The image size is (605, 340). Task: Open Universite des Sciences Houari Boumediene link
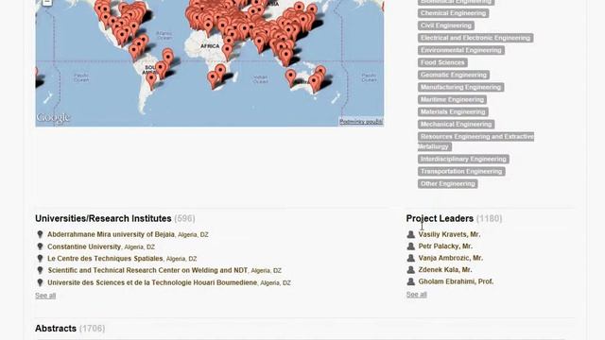pos(152,282)
